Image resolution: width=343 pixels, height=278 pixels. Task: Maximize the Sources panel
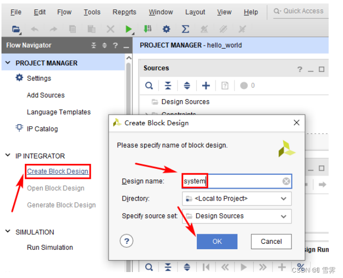[321, 69]
